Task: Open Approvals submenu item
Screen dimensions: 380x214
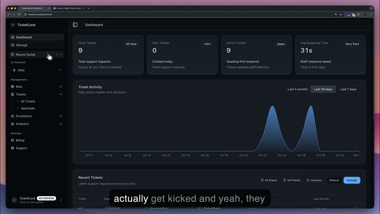Action: 28,108
